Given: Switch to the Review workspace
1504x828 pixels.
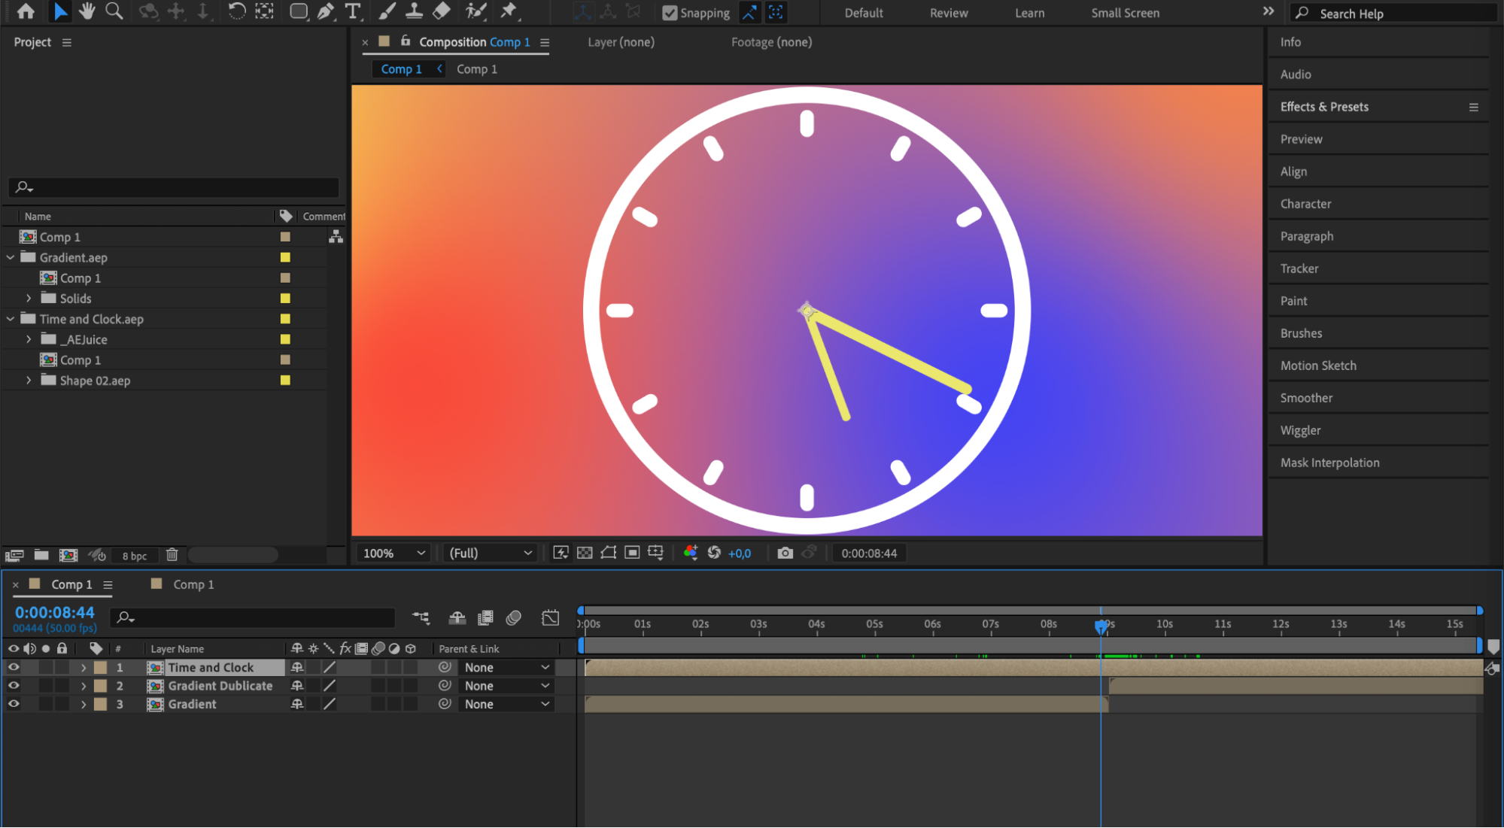Looking at the screenshot, I should (949, 13).
